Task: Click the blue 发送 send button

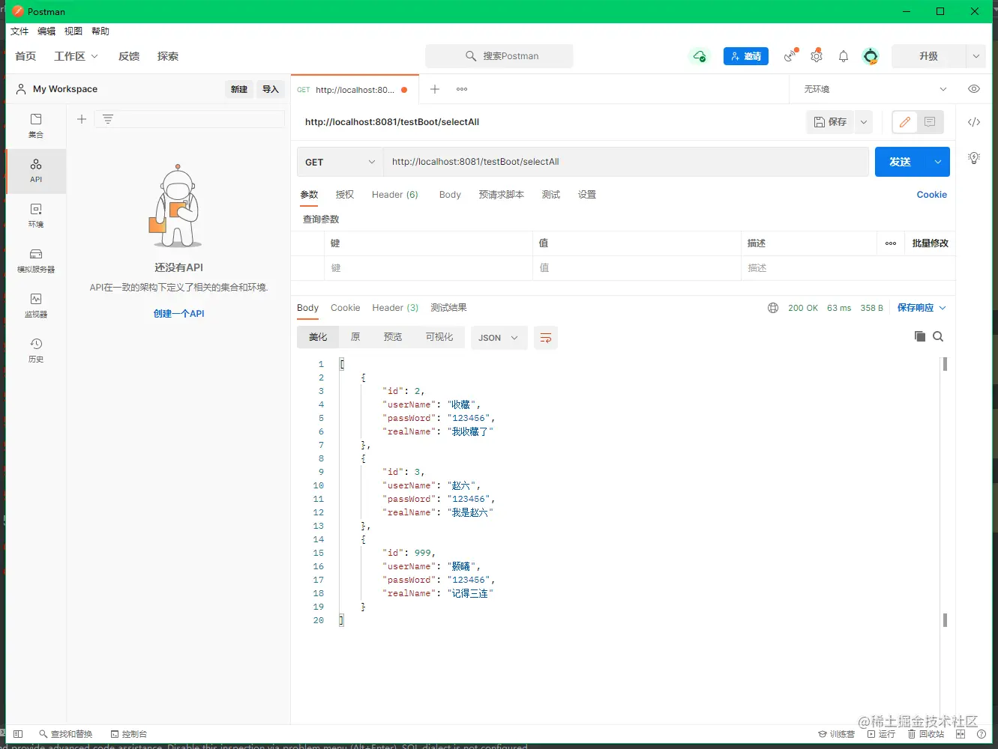Action: tap(901, 162)
